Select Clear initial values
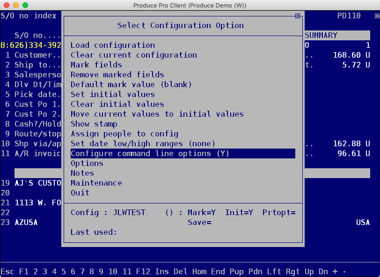380x277 pixels. [x=117, y=104]
